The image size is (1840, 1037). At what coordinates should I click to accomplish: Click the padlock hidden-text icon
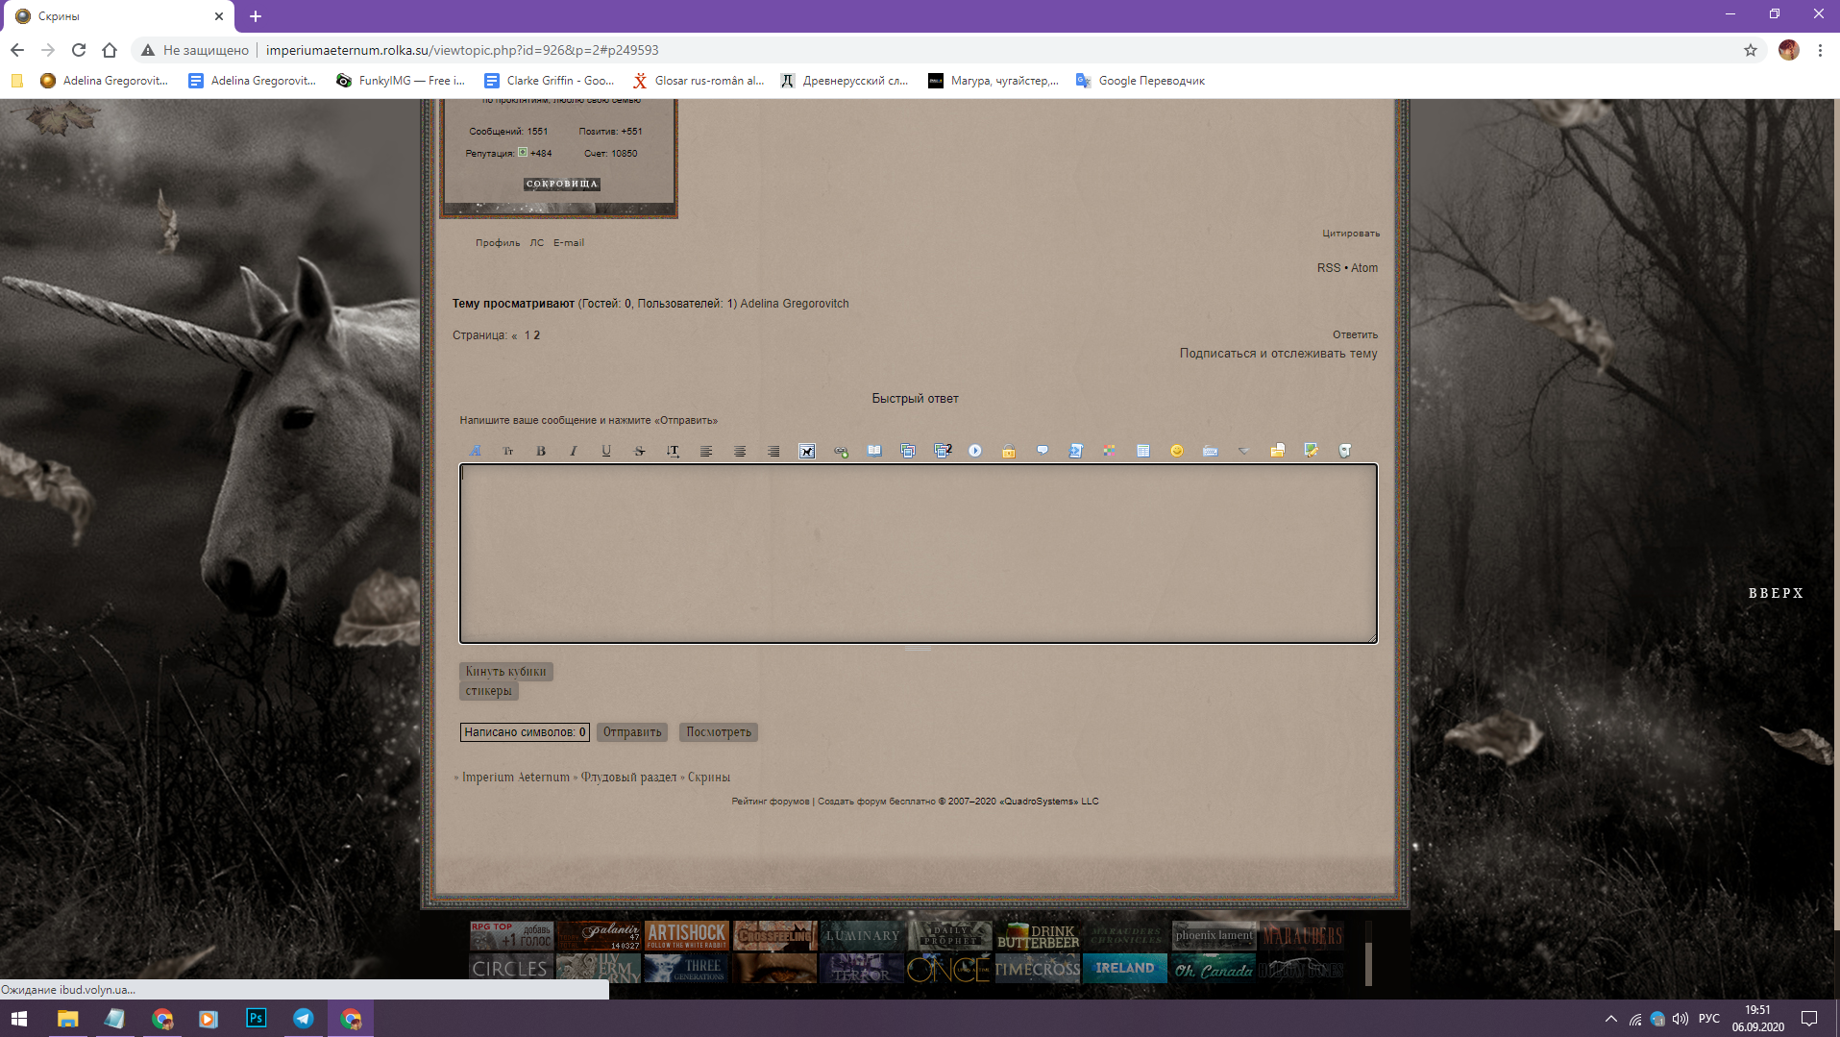[1009, 451]
